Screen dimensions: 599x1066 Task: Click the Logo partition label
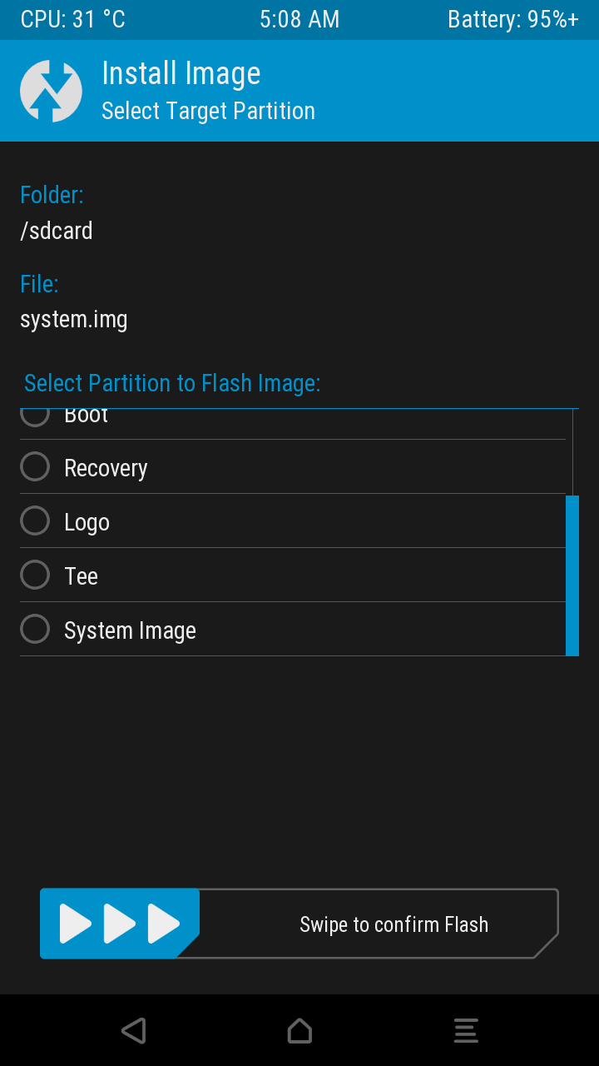point(87,522)
